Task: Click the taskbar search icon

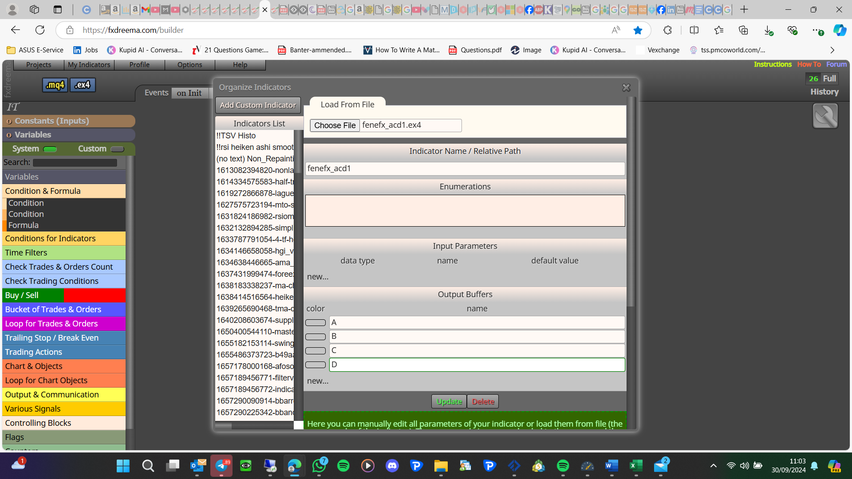Action: coord(148,466)
